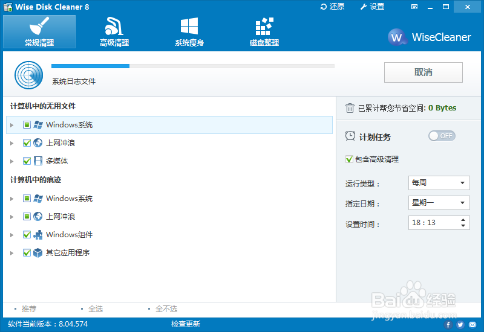Expand 上网冲浪 under 痕迹 section

click(11, 217)
